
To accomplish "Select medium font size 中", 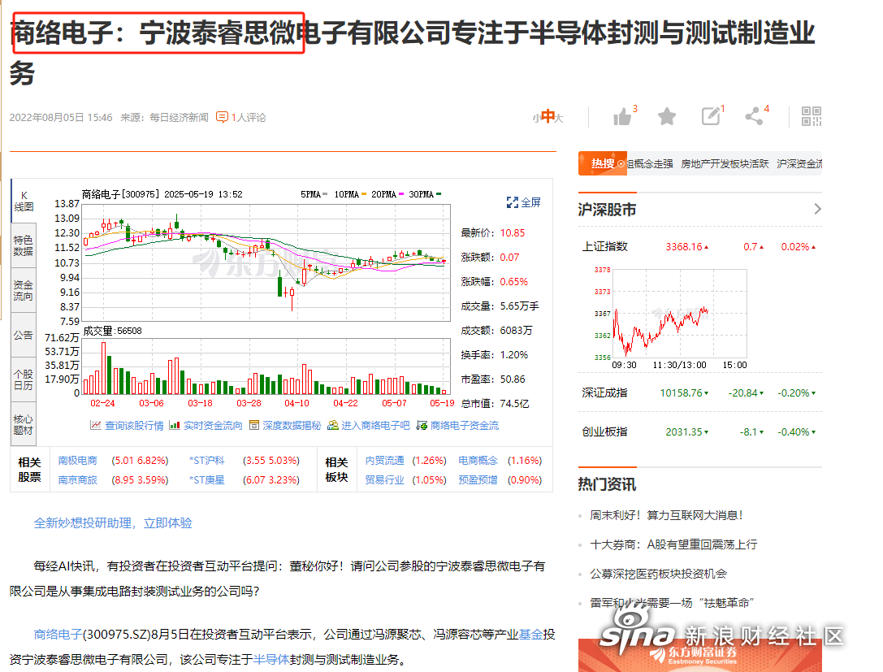I will tap(548, 116).
